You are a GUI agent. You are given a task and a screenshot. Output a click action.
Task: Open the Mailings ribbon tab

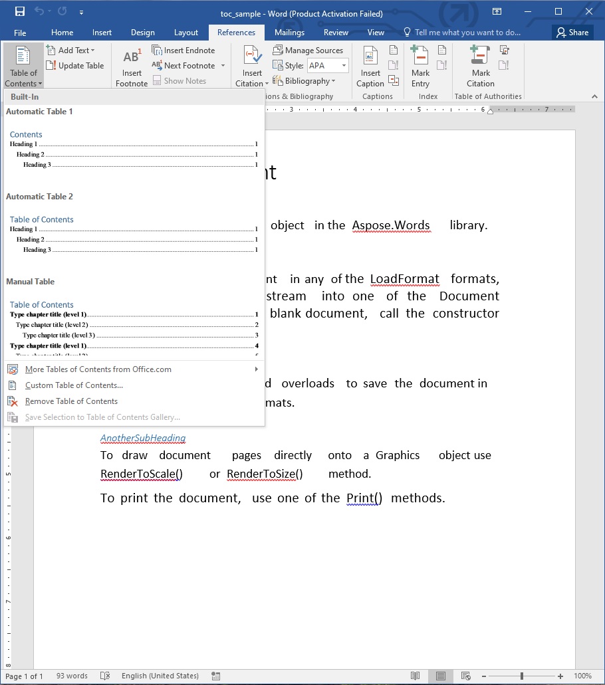tap(289, 33)
